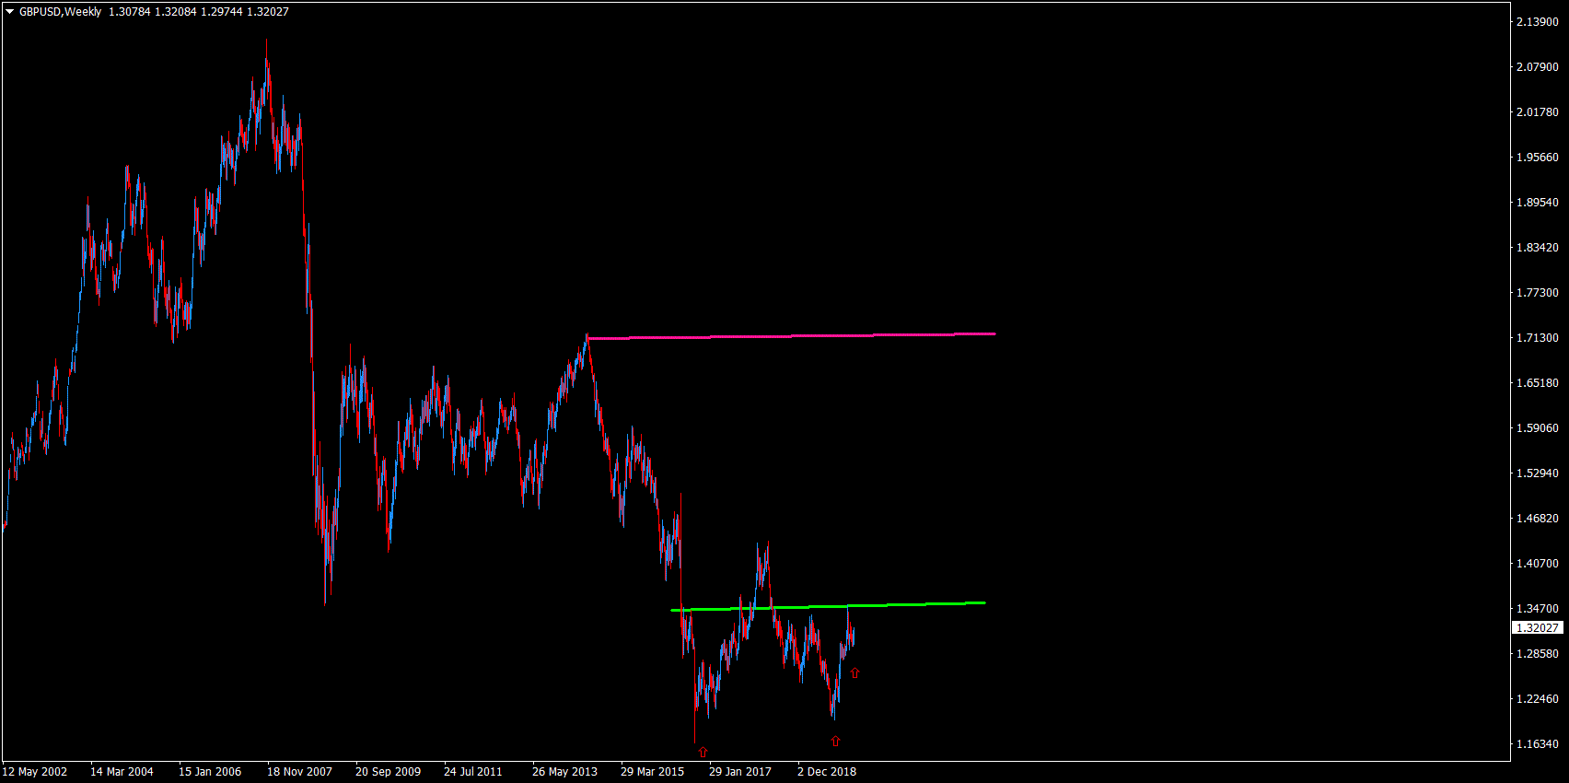Image resolution: width=1569 pixels, height=783 pixels.
Task: Click the highlighted current price tag on axis
Action: point(1538,628)
